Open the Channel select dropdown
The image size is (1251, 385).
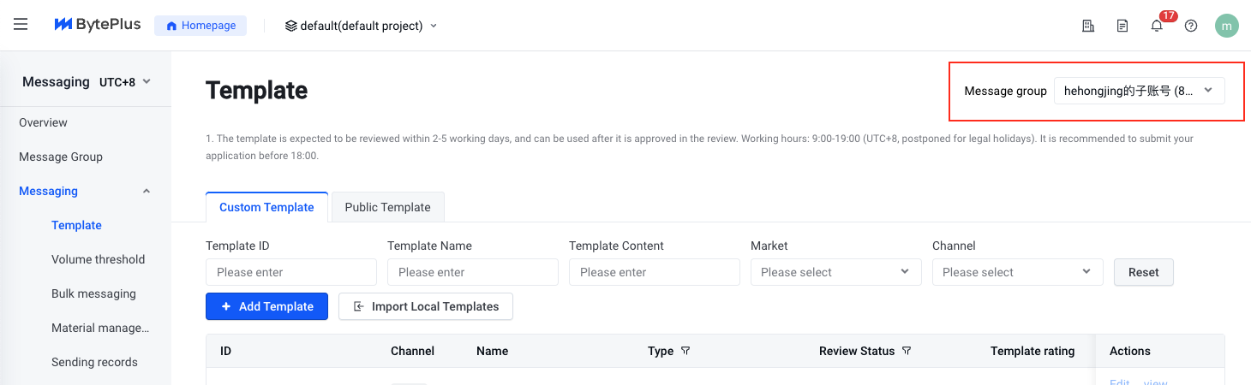[x=1018, y=272]
